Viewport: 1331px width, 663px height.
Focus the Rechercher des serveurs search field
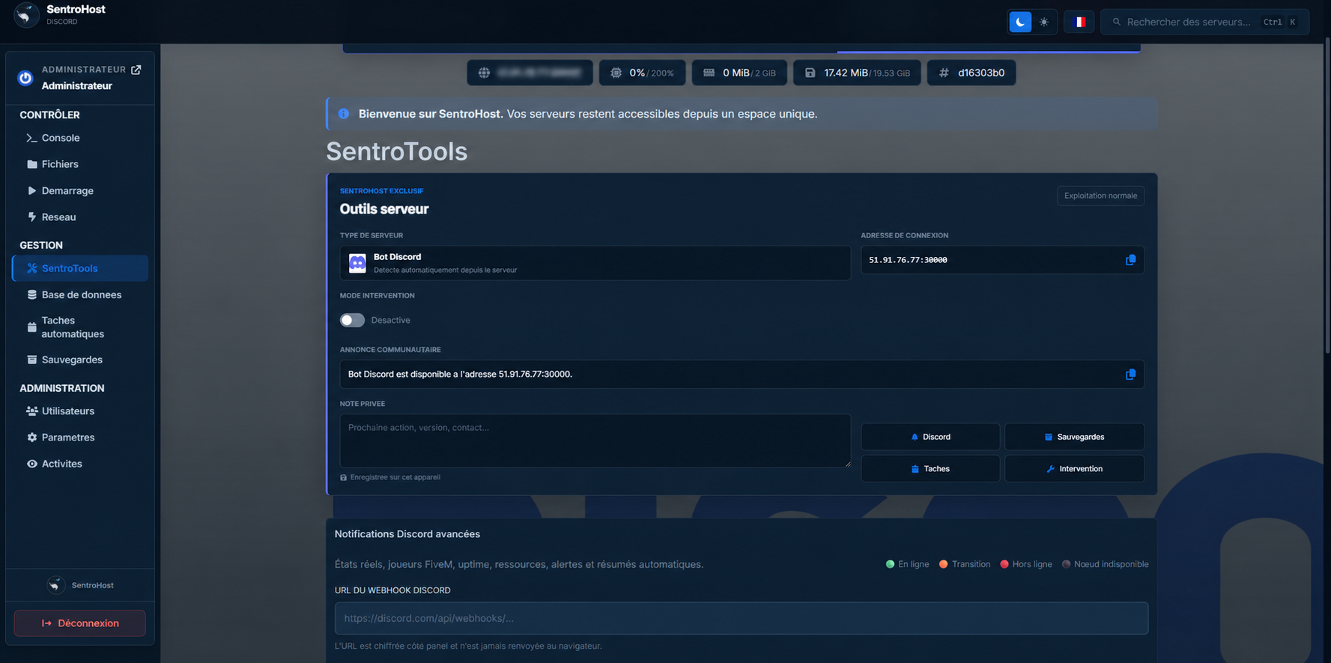[1205, 22]
